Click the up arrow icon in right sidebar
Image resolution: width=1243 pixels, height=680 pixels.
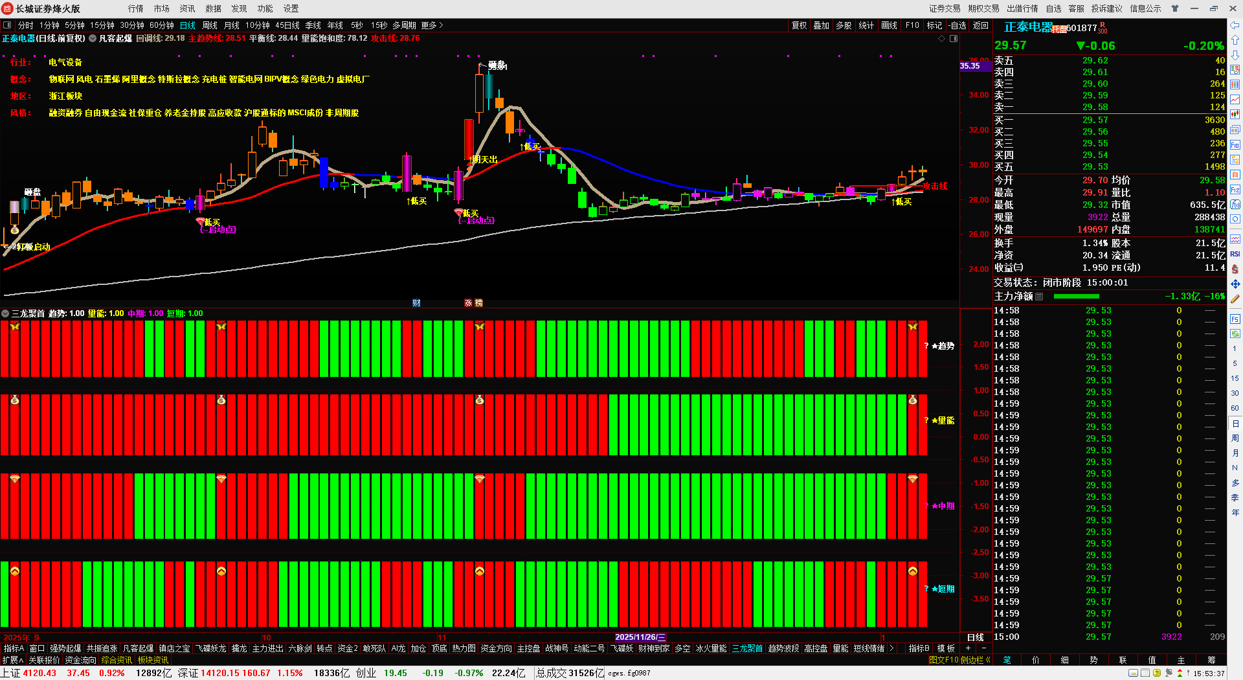[x=1235, y=40]
